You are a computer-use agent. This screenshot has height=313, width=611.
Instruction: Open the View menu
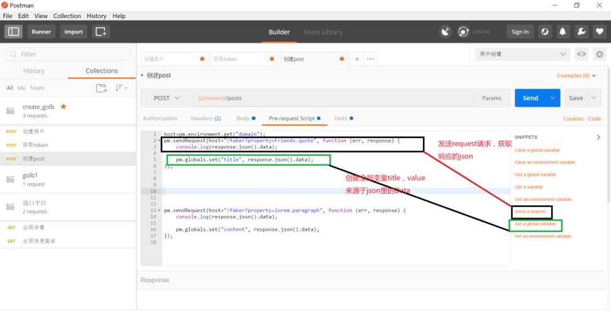pyautogui.click(x=41, y=16)
